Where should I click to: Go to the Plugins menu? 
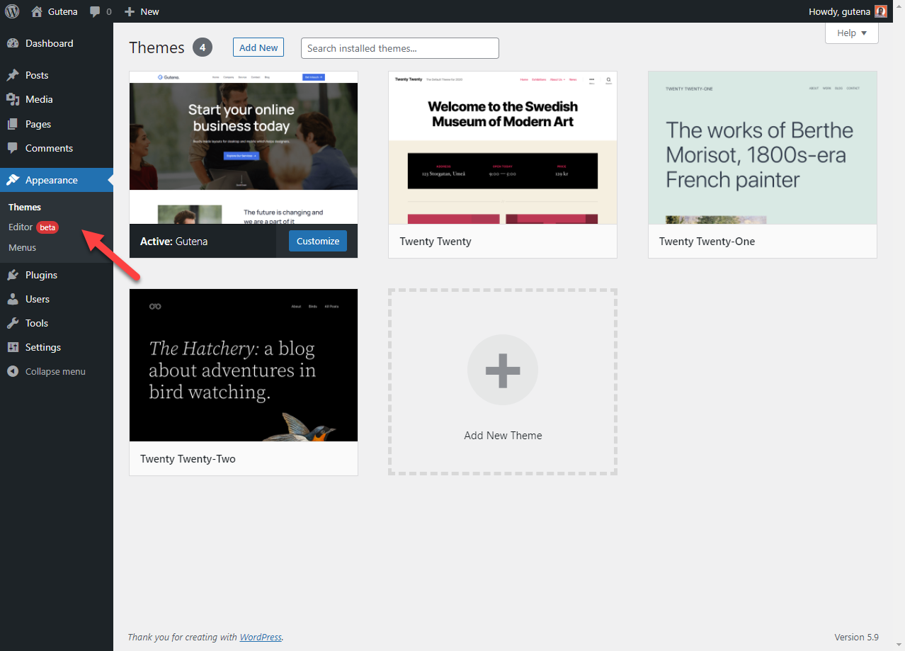click(57, 275)
